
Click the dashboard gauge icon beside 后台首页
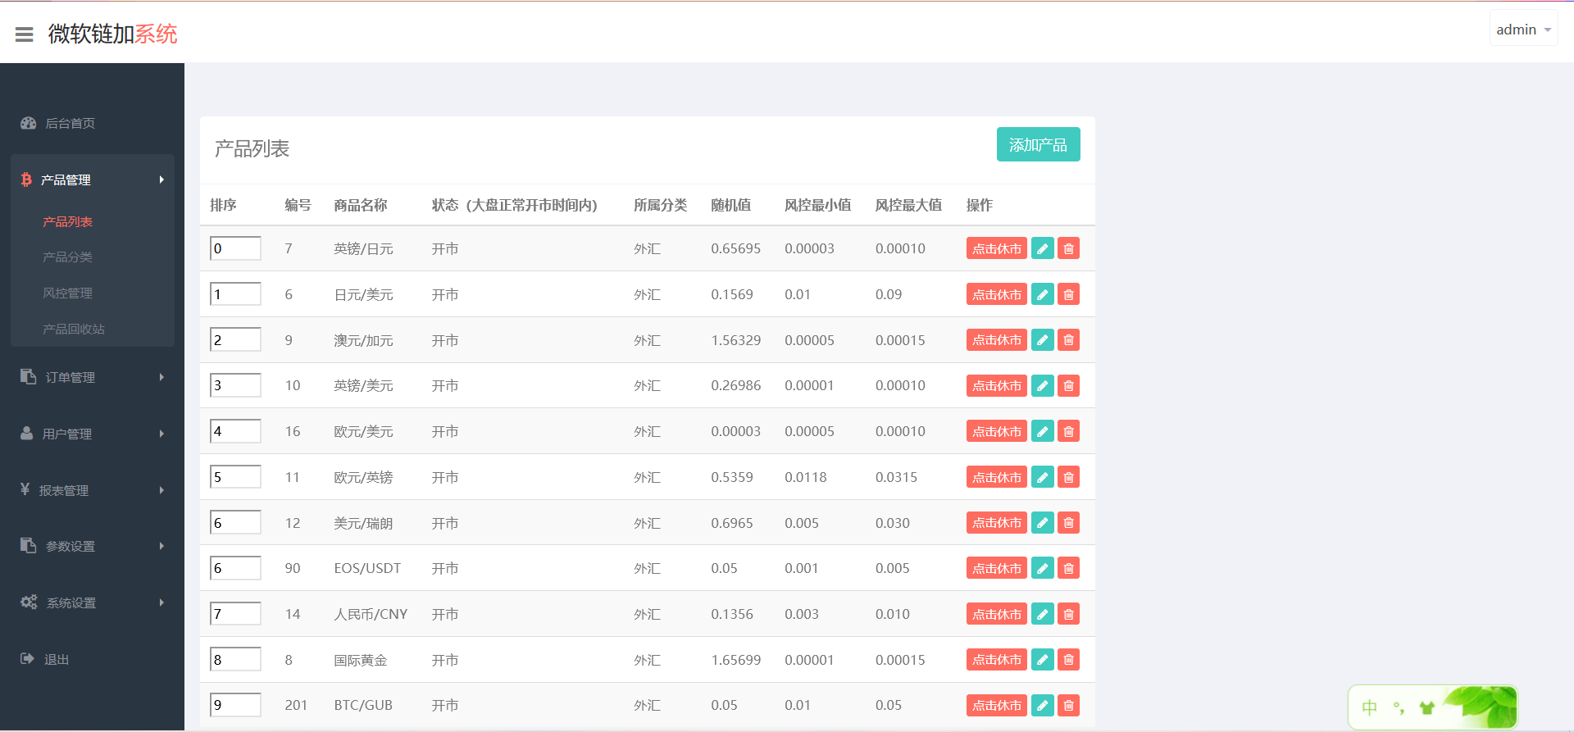point(29,123)
